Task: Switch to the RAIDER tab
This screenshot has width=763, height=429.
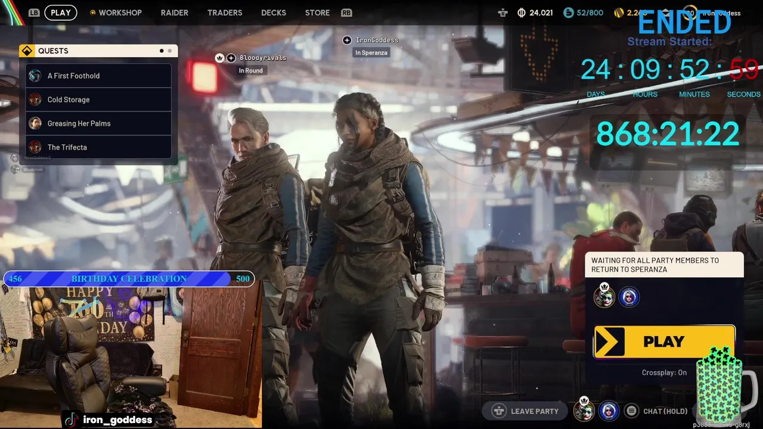Action: coord(175,13)
